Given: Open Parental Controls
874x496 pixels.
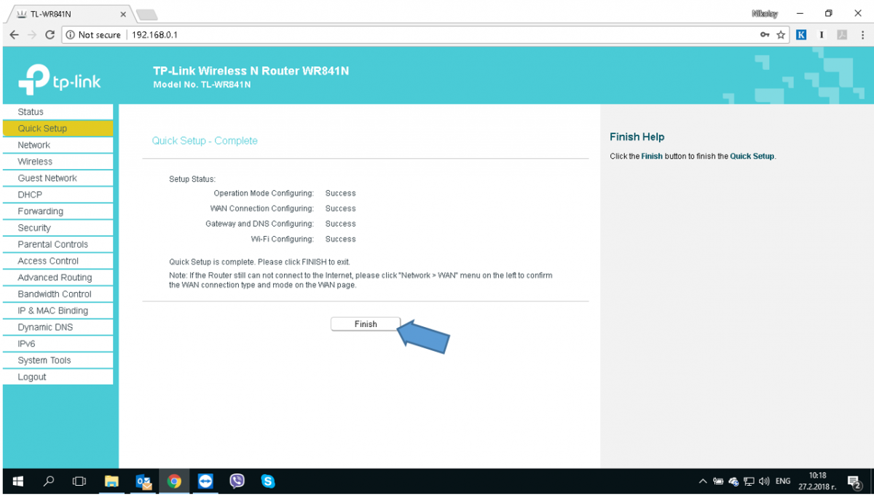Looking at the screenshot, I should [58, 244].
